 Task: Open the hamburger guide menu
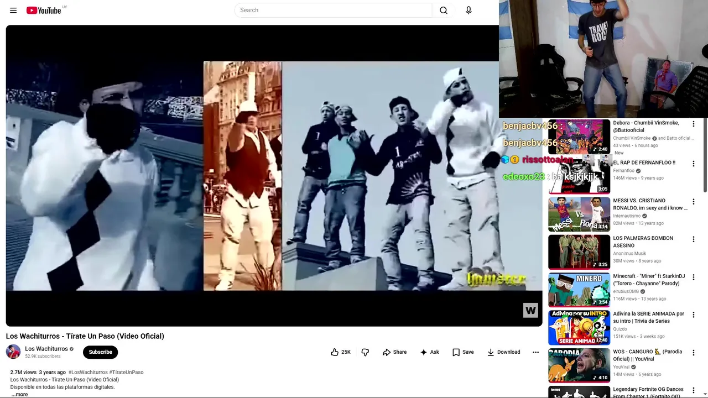click(13, 11)
